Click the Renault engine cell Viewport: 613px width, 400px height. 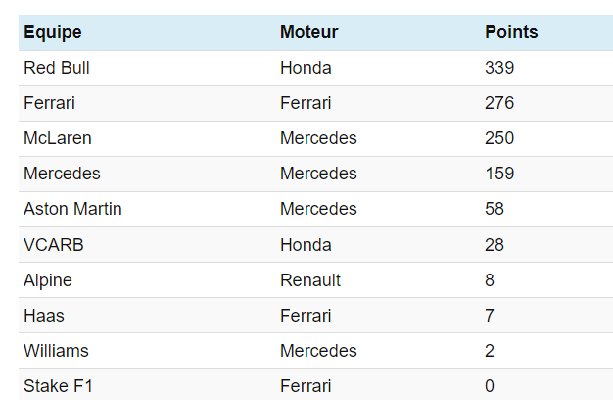click(310, 279)
